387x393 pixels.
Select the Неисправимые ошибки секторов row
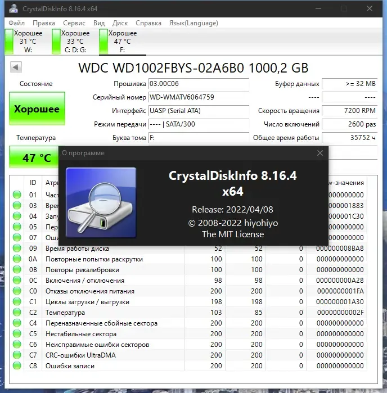click(x=188, y=345)
